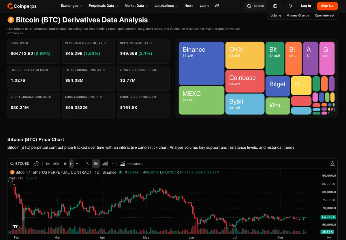Viewport: 346px width, 240px height.
Task: Set chart interval to 1h
Action: click(x=65, y=164)
